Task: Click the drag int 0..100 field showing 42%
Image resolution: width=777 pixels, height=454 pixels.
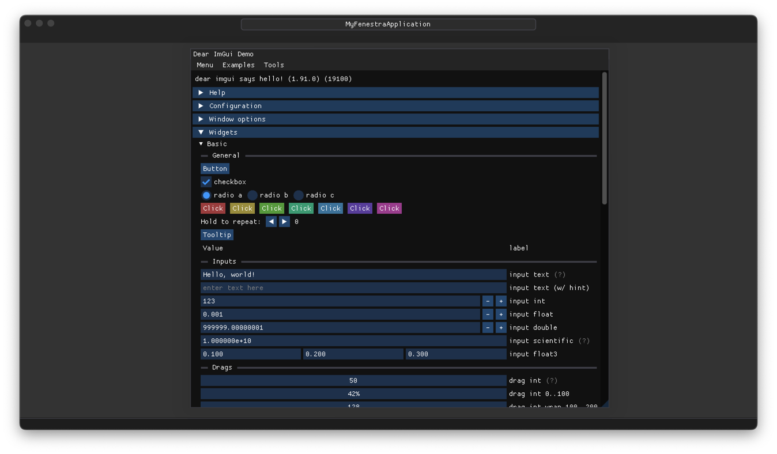Action: (353, 394)
